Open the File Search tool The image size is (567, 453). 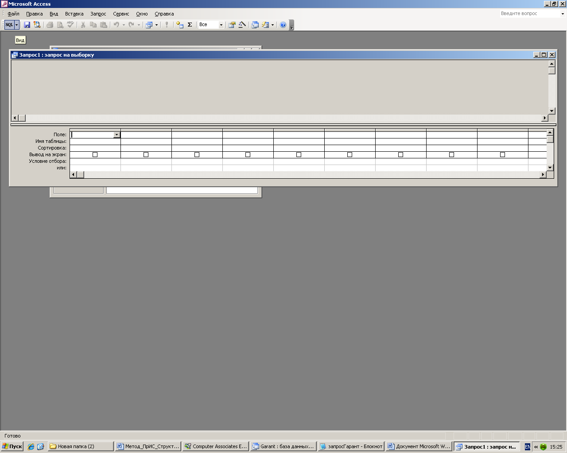click(37, 25)
